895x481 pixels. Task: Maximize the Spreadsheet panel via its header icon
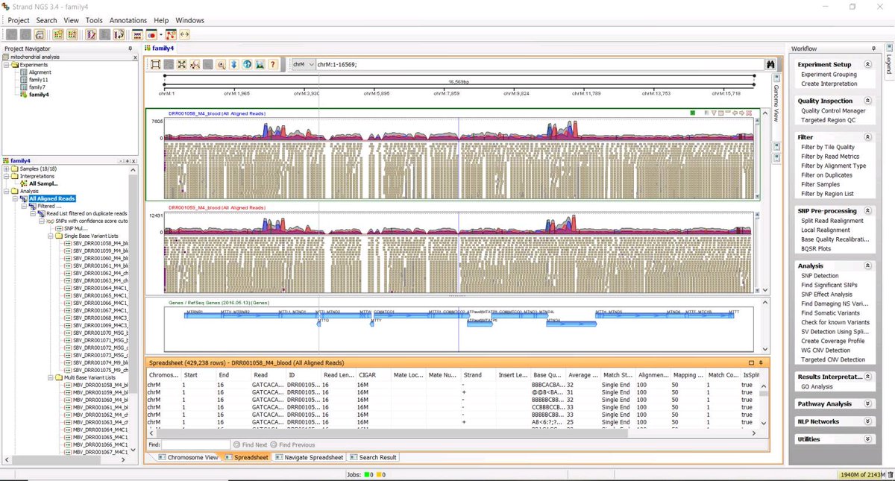point(751,362)
